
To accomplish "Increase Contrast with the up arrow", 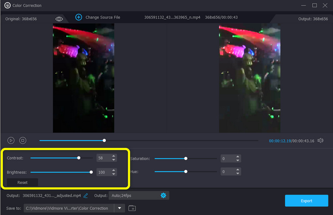I will click(x=114, y=156).
